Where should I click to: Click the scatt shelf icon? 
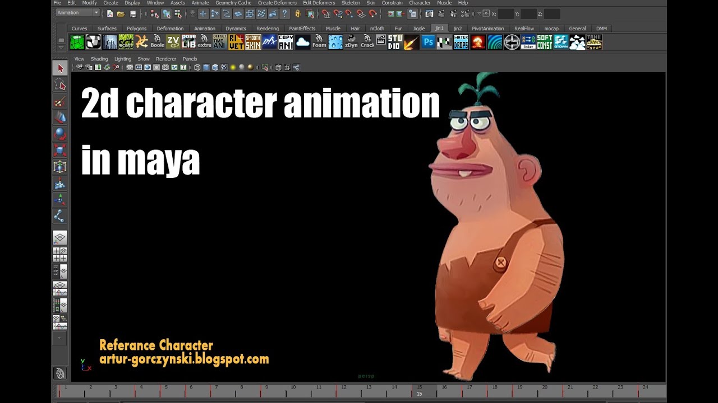126,42
